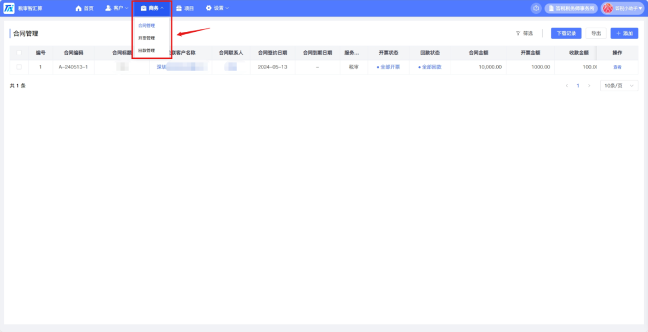Open the 深圳 customer name link
Image resolution: width=648 pixels, height=332 pixels.
pos(182,67)
